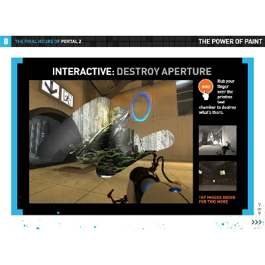Tap the chapter number 8 badge
Screen dimensions: 265x265
click(5, 41)
